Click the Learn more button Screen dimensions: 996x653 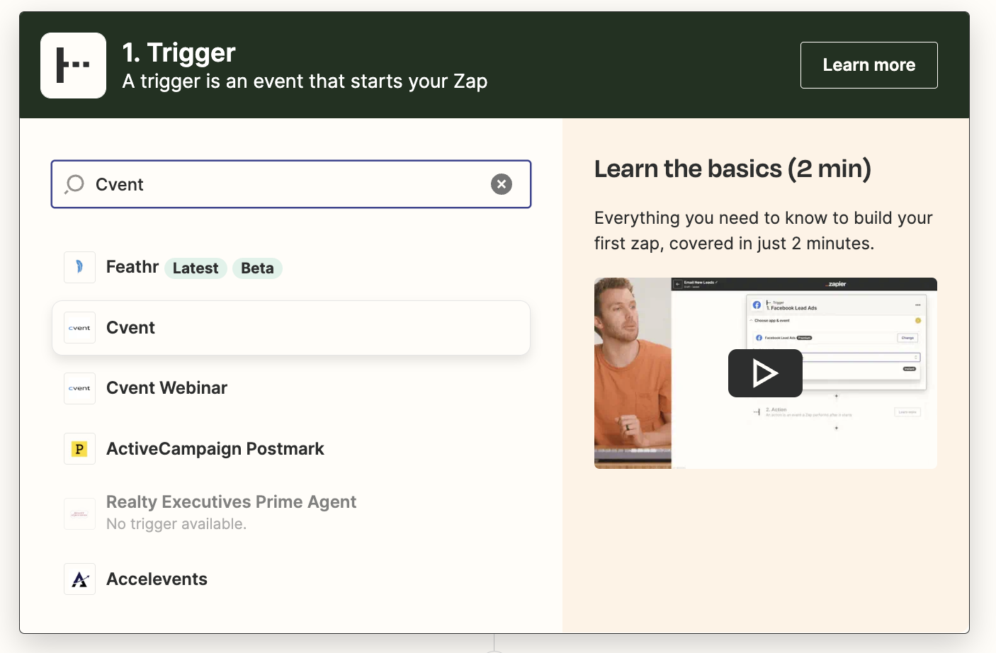[x=868, y=65]
